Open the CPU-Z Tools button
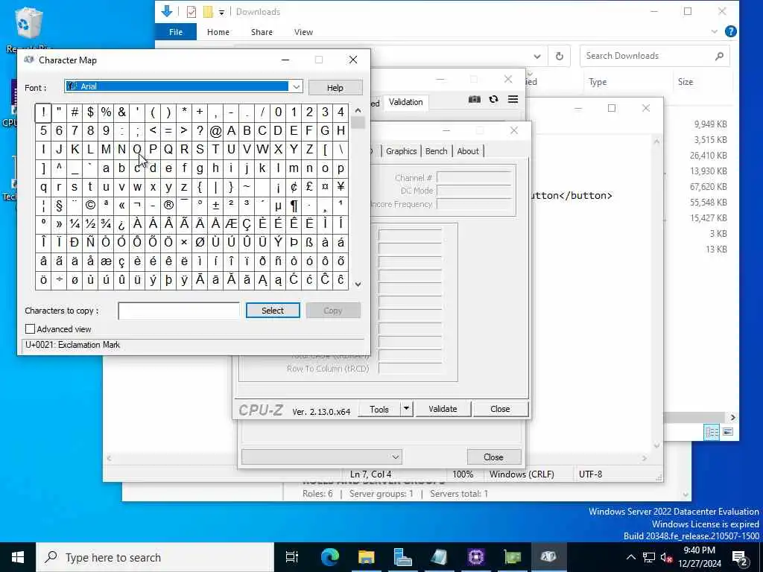The width and height of the screenshot is (763, 572). tap(379, 409)
